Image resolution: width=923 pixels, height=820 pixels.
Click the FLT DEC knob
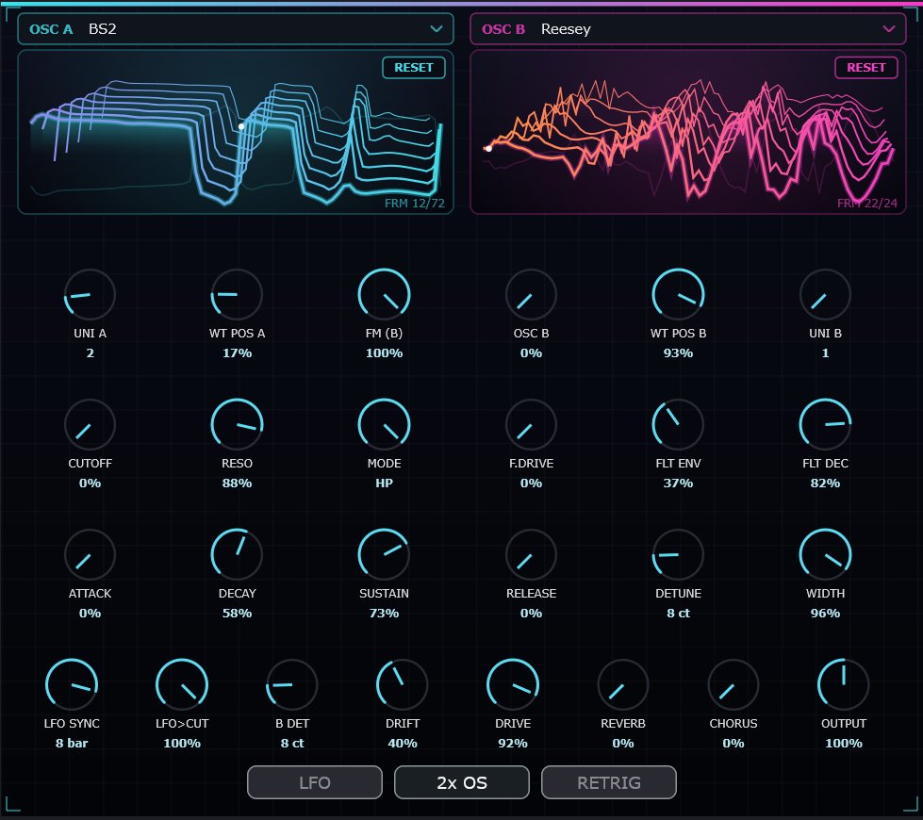click(x=825, y=425)
